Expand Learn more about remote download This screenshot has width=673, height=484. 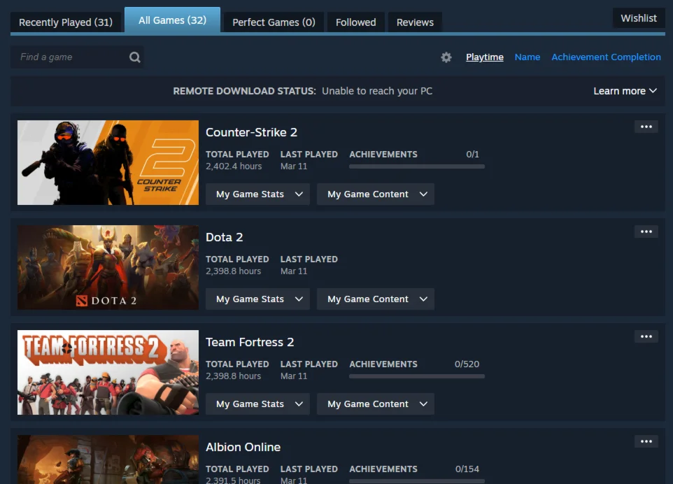625,91
